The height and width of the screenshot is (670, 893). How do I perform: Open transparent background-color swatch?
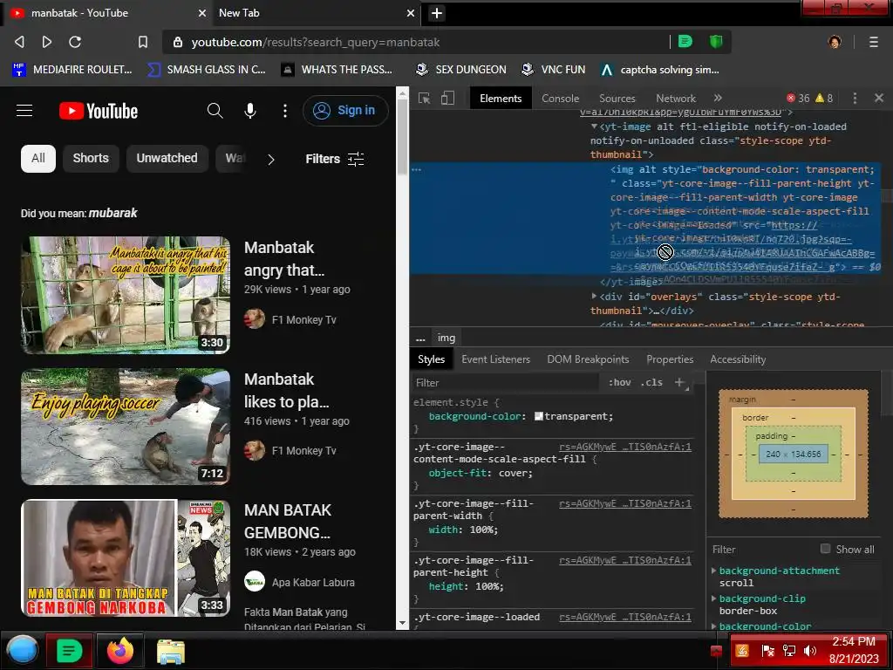click(x=538, y=416)
